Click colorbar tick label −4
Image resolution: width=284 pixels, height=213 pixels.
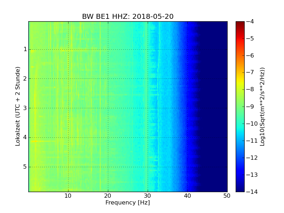[x=250, y=21]
